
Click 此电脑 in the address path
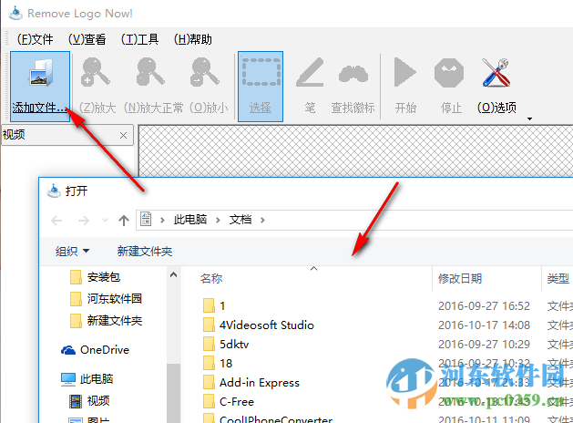(190, 220)
